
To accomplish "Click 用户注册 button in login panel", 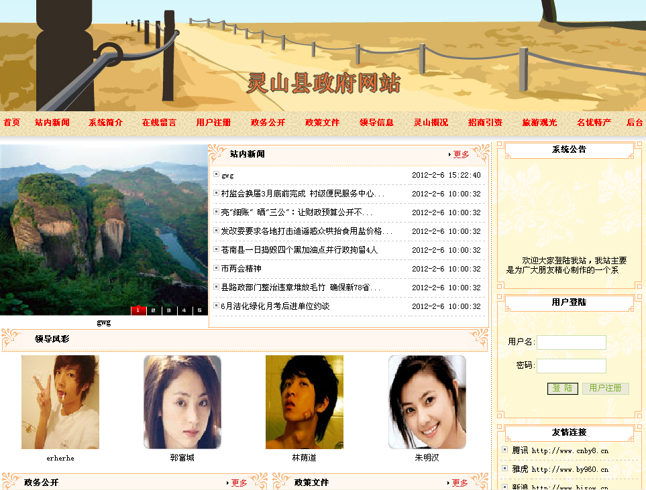I will 605,388.
